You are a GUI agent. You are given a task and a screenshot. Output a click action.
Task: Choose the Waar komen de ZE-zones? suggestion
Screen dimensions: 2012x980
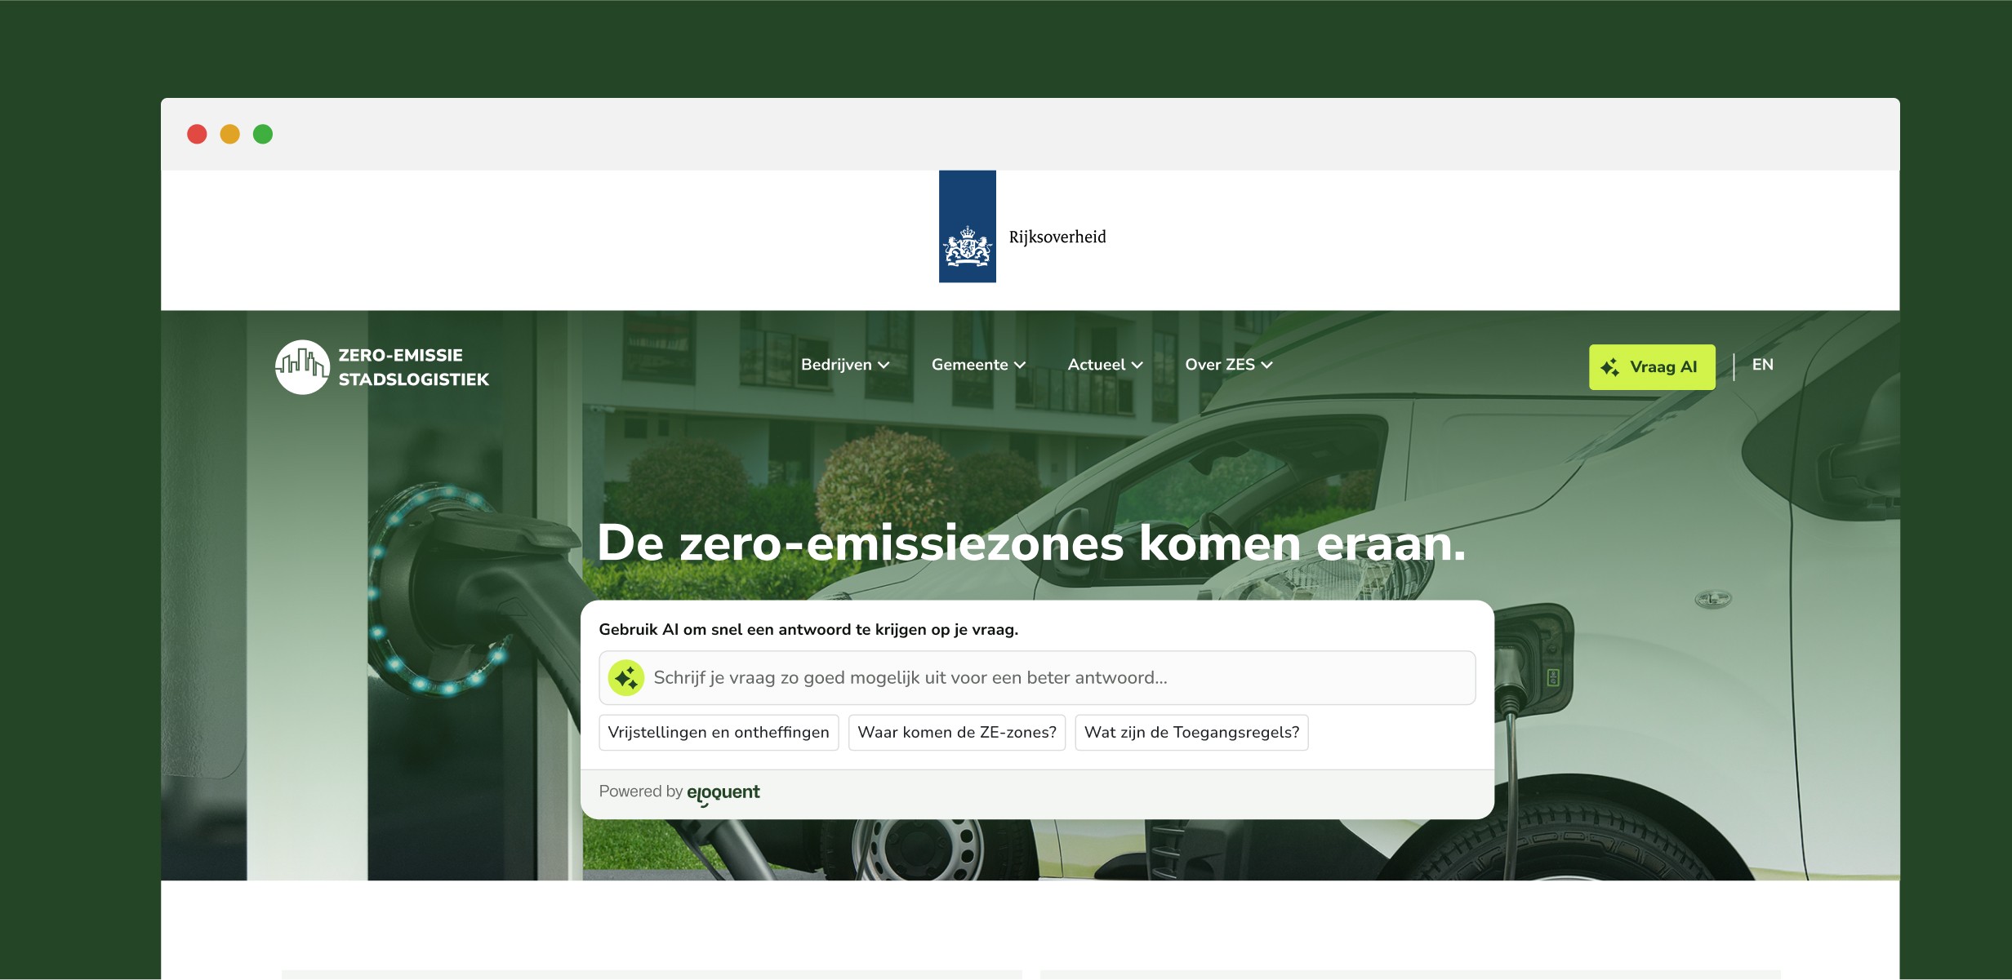[957, 732]
